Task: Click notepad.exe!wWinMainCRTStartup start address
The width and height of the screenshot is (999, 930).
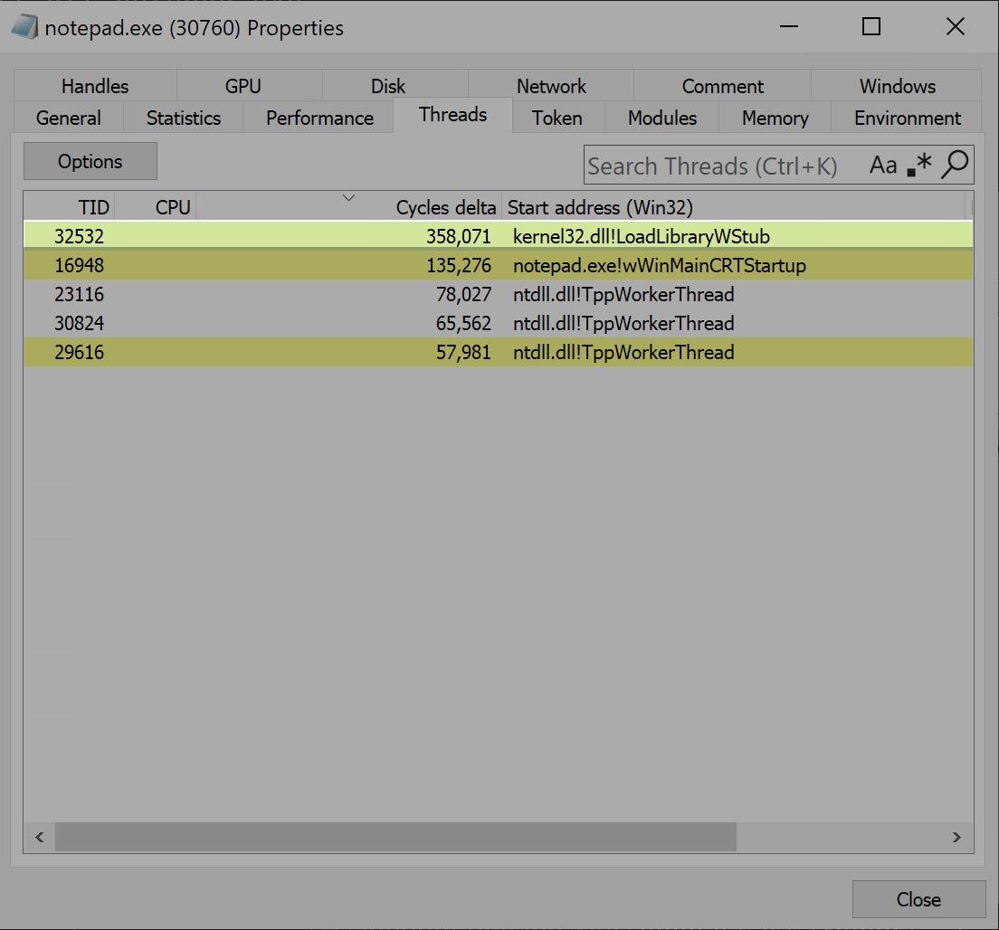Action: [660, 266]
